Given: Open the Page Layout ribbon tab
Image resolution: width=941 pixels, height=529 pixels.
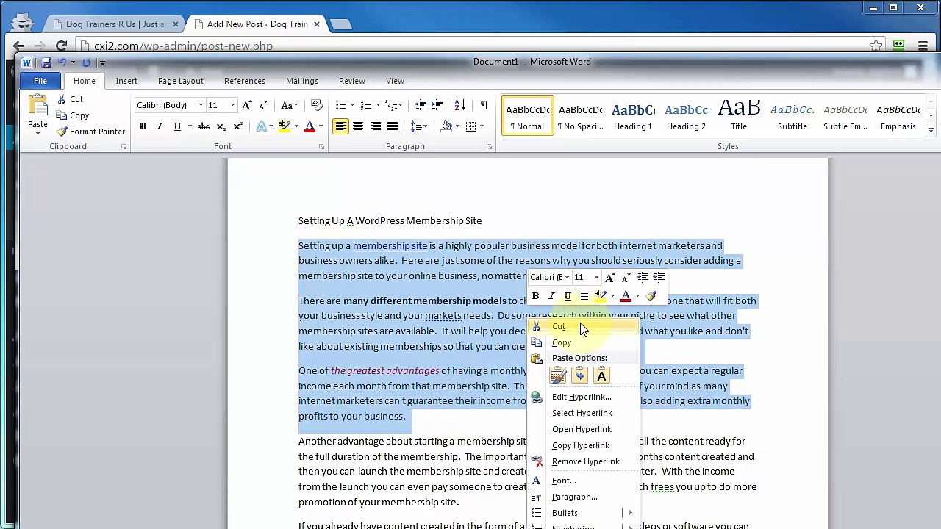Looking at the screenshot, I should tap(180, 81).
